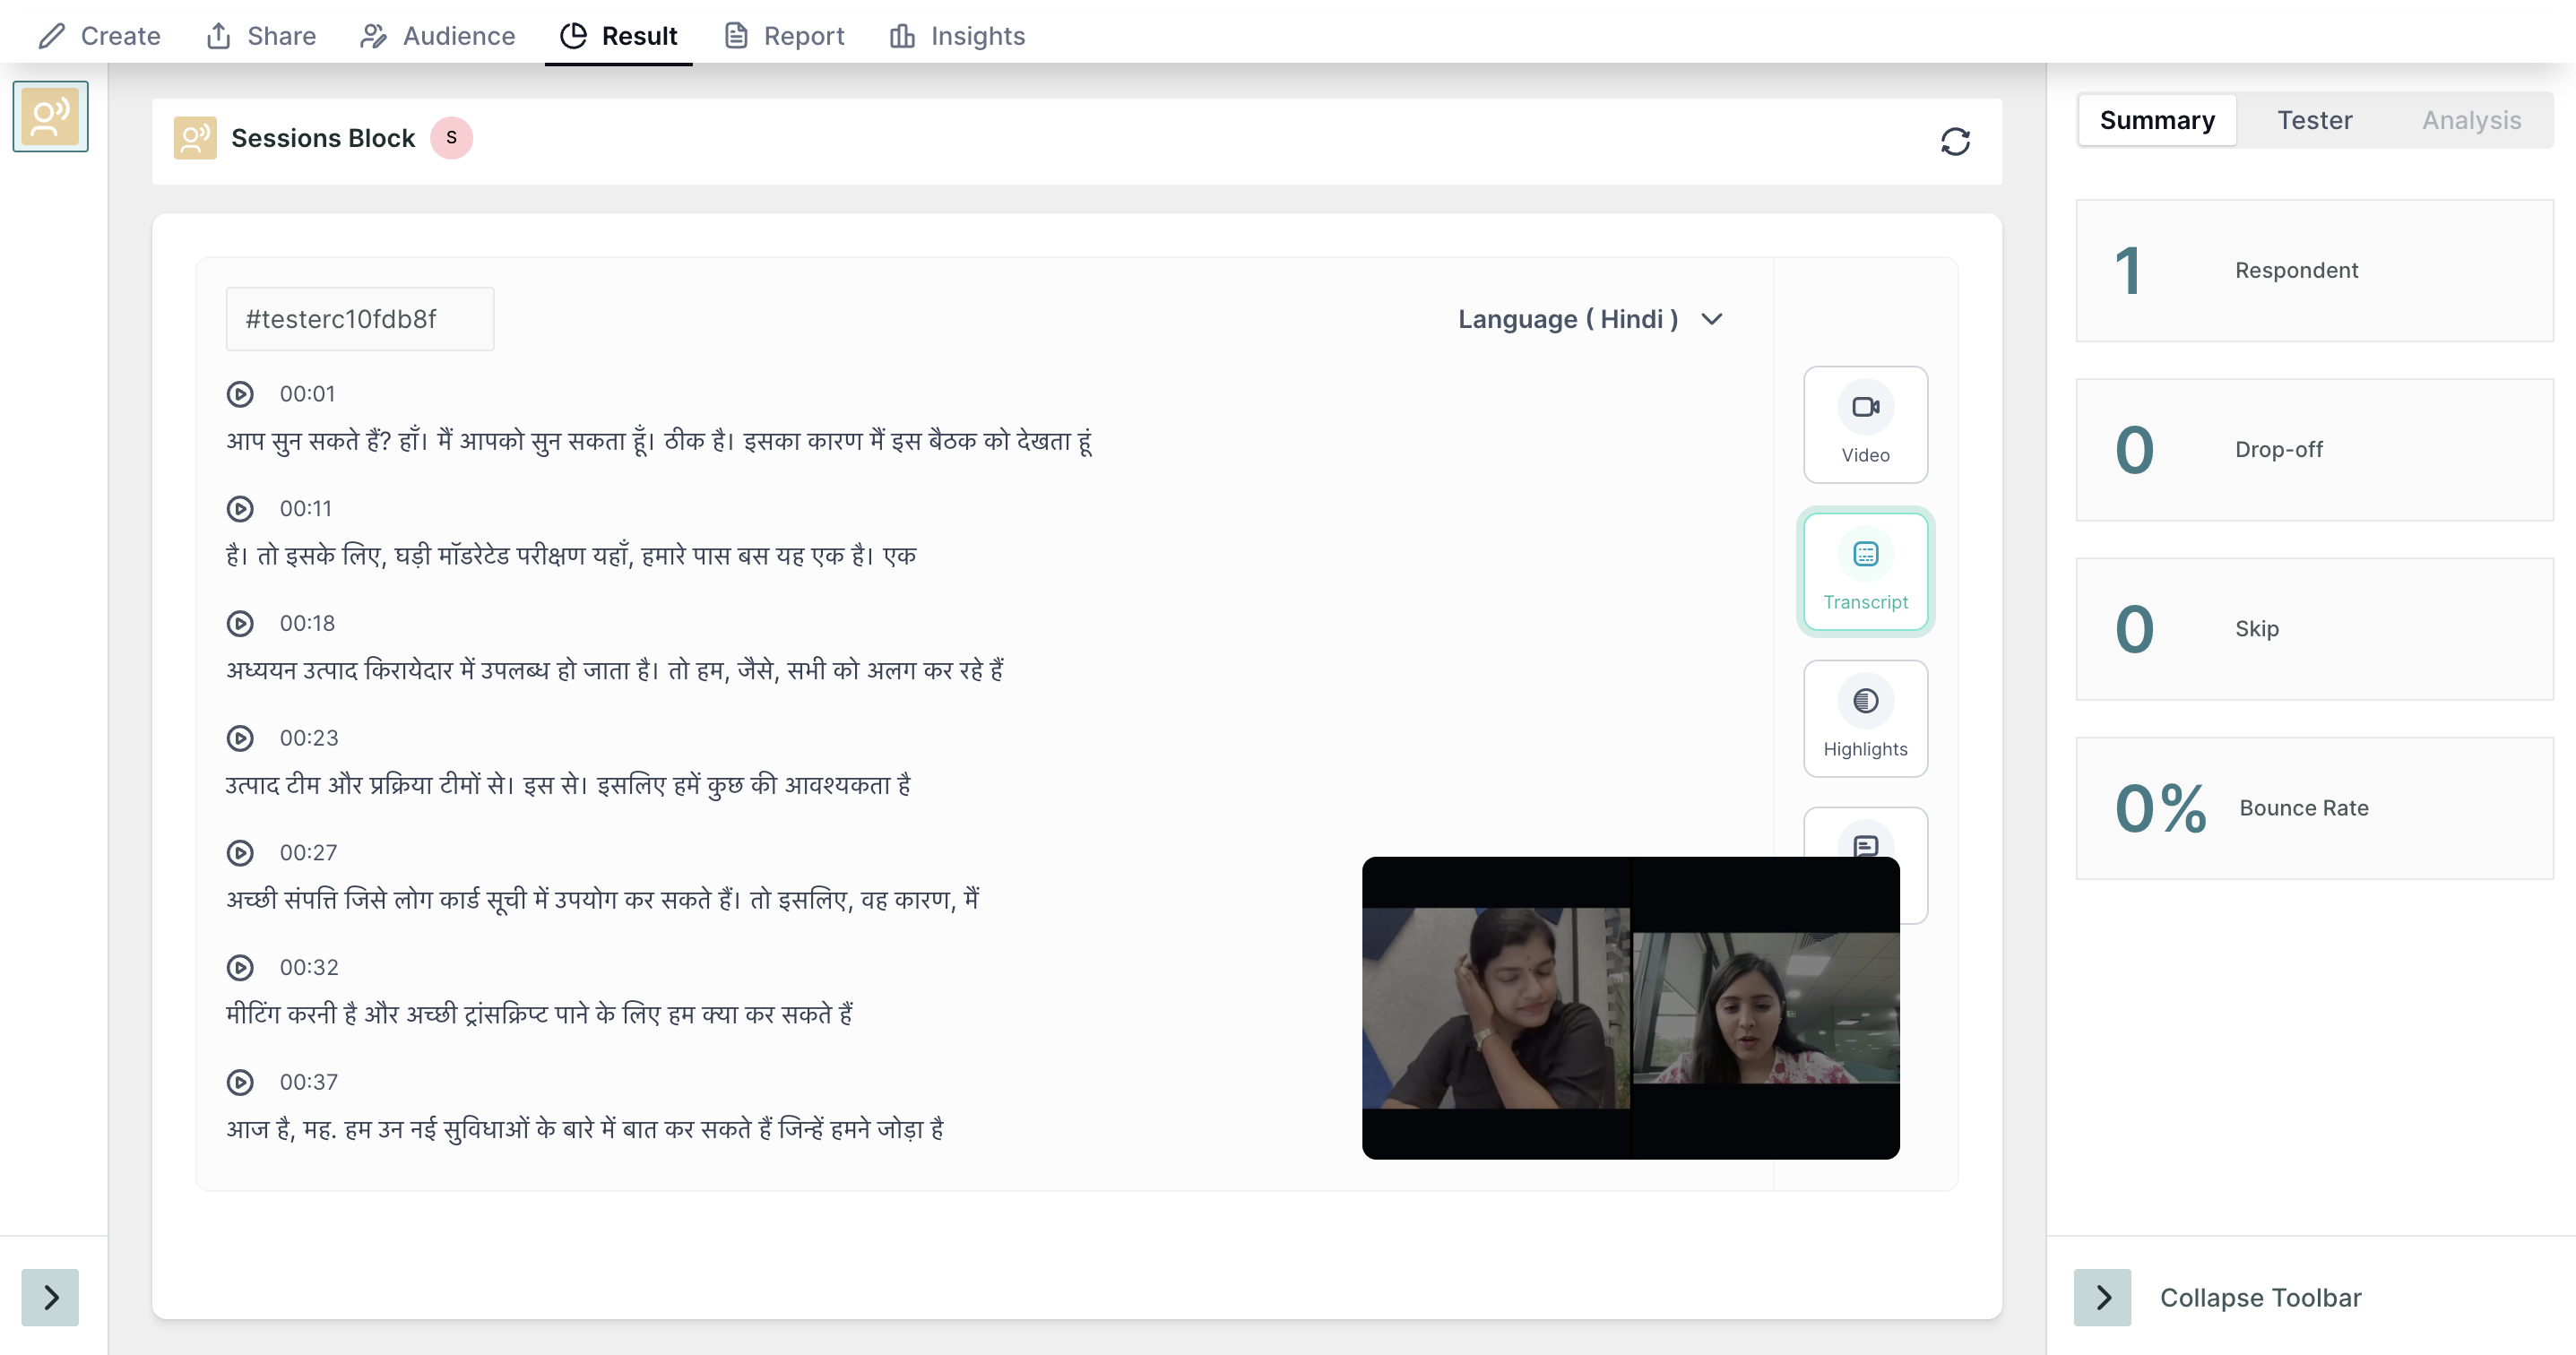Switch to the Tester tab
This screenshot has height=1355, width=2576.
tap(2314, 121)
